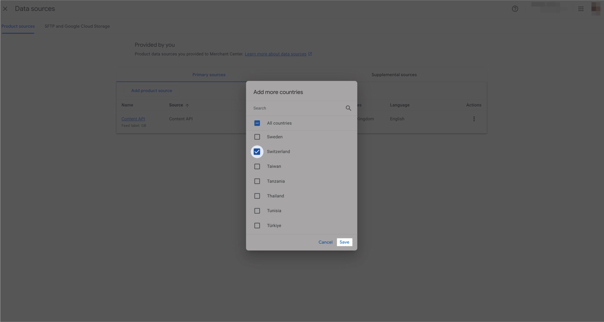
Task: Click the Add product source button
Action: (151, 91)
